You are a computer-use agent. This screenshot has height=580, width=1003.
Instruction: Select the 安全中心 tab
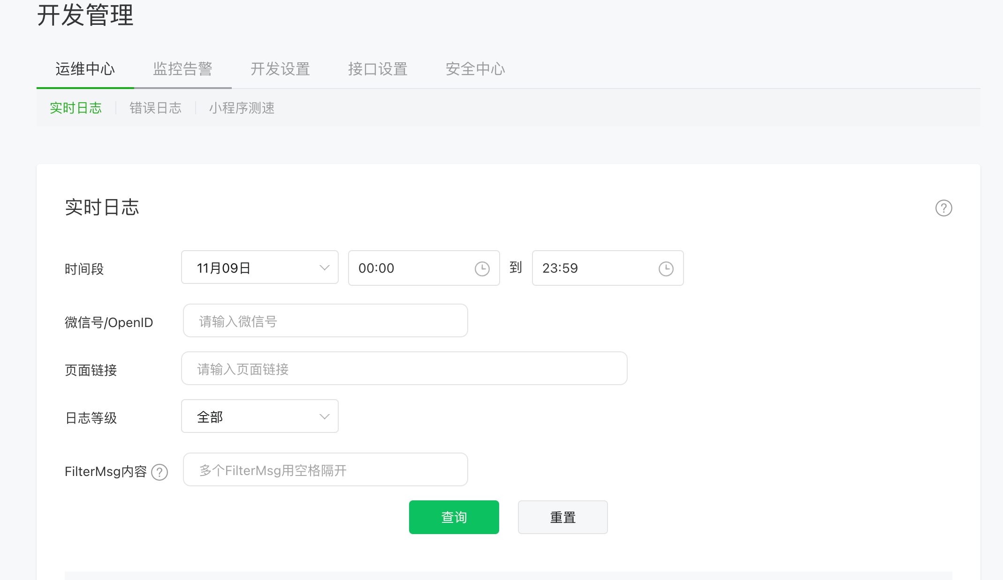[x=475, y=69]
